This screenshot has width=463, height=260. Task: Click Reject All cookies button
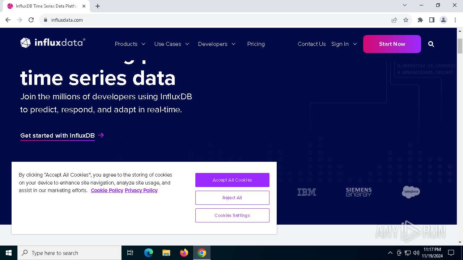coord(232,198)
